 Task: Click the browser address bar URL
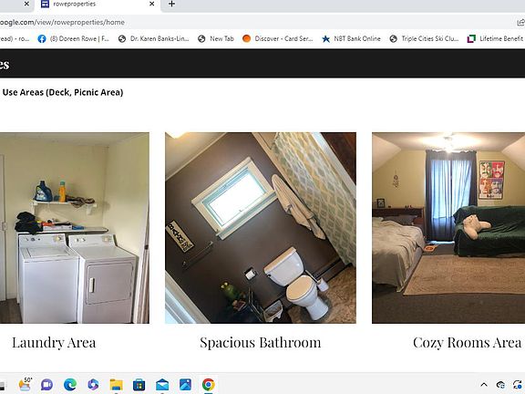point(62,22)
